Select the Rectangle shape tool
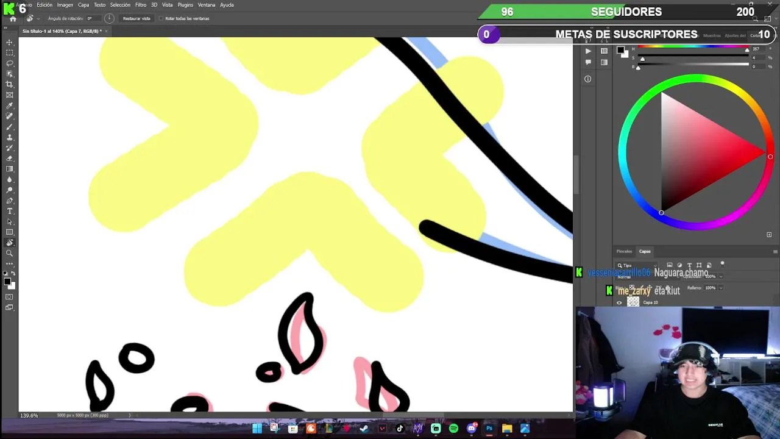The image size is (780, 439). (x=10, y=232)
